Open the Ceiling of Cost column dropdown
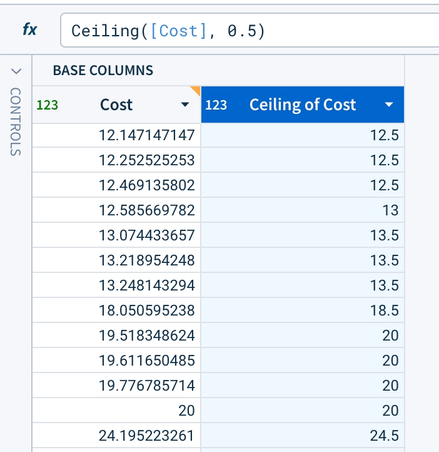This screenshot has height=452, width=439. [389, 105]
